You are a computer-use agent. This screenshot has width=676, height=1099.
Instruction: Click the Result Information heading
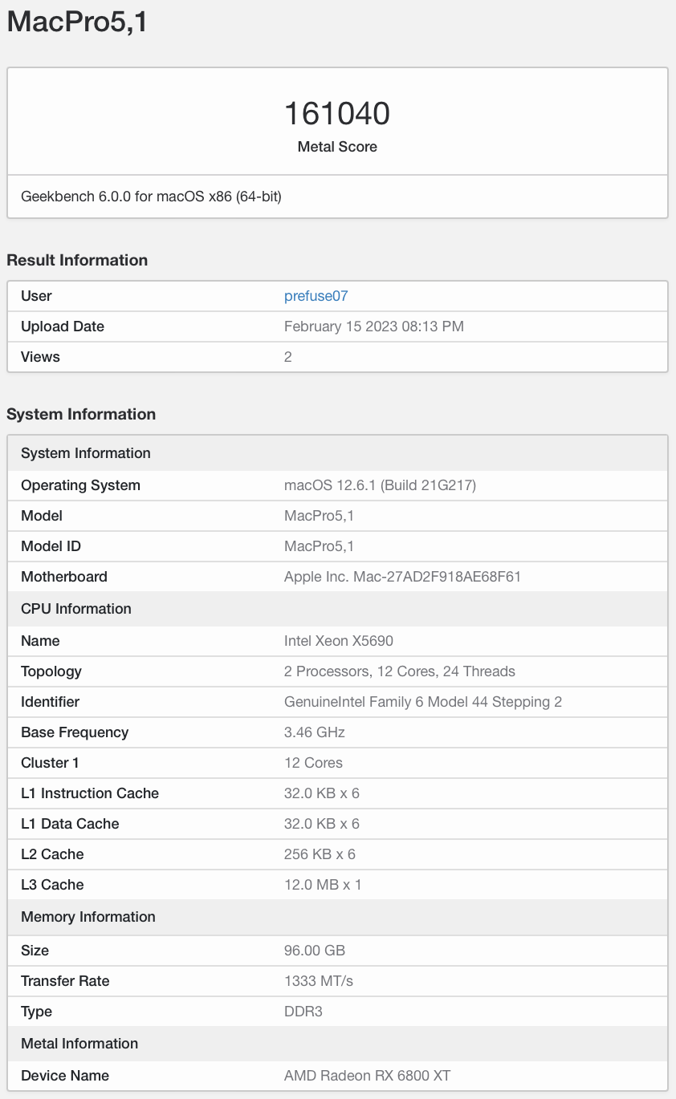pos(77,260)
